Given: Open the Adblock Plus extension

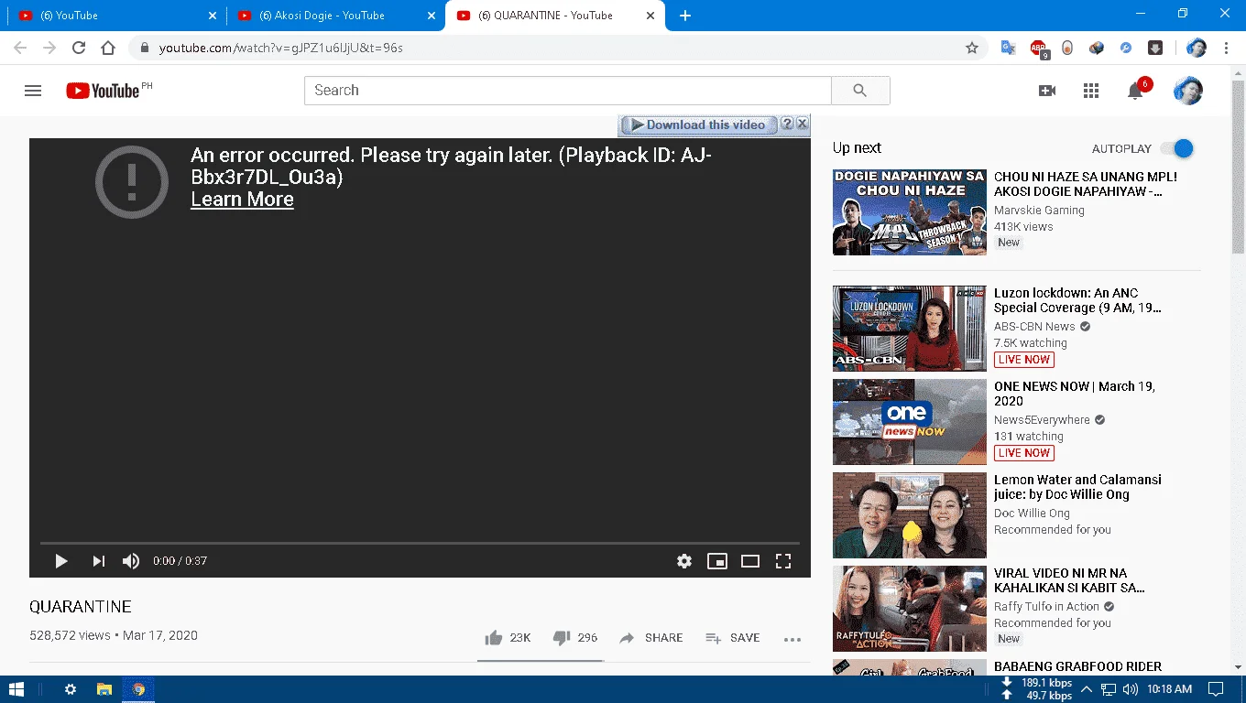Looking at the screenshot, I should [x=1038, y=48].
